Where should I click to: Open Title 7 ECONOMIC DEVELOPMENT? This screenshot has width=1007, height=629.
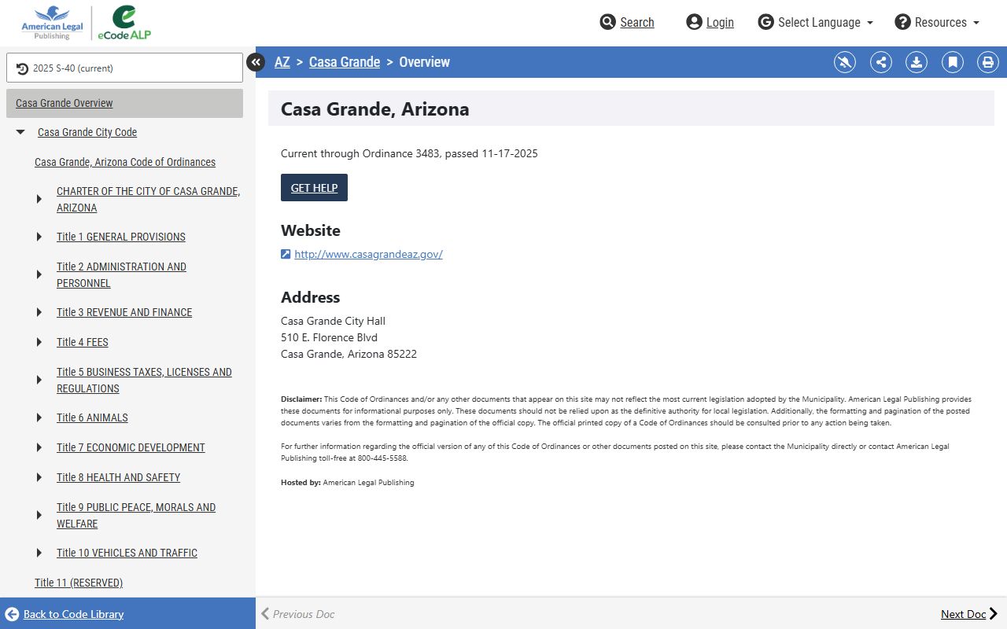coord(131,447)
